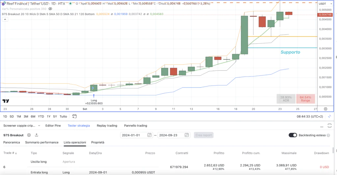Image resolution: width=337 pixels, height=175 pixels.
Task: Click the export icon next to 975 Breakout
Action: point(36,135)
